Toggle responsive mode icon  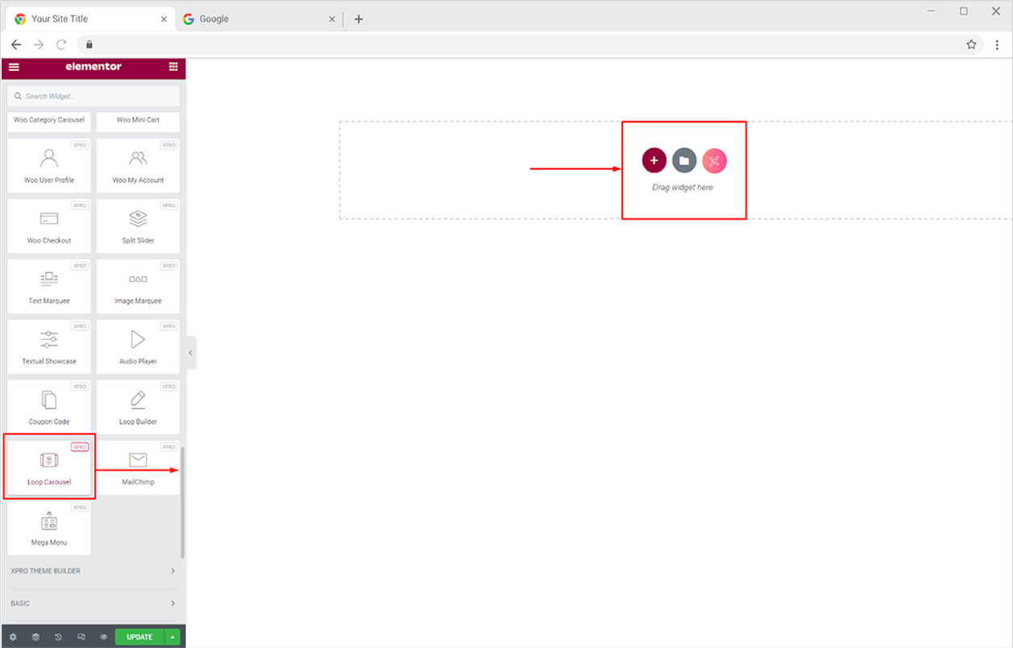pyautogui.click(x=81, y=637)
